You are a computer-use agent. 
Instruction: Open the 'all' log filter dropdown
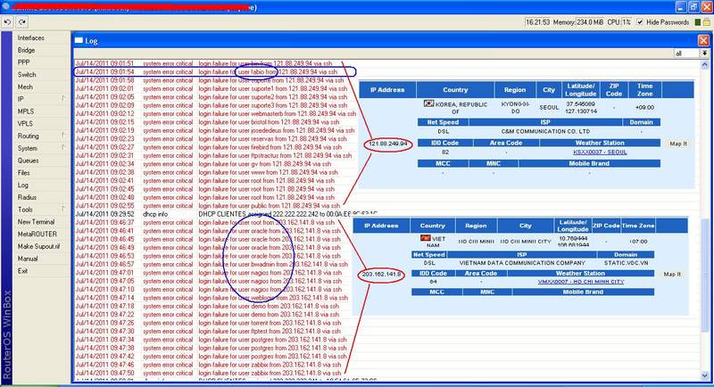pos(704,54)
